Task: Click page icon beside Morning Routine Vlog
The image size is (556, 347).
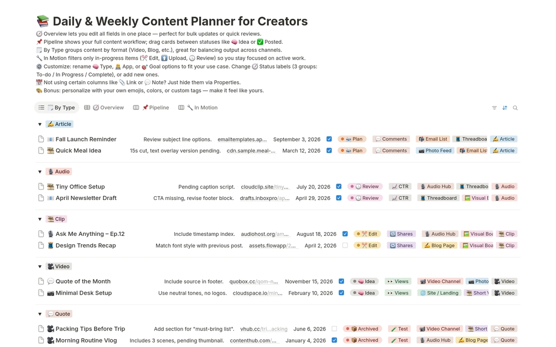Action: pyautogui.click(x=41, y=340)
